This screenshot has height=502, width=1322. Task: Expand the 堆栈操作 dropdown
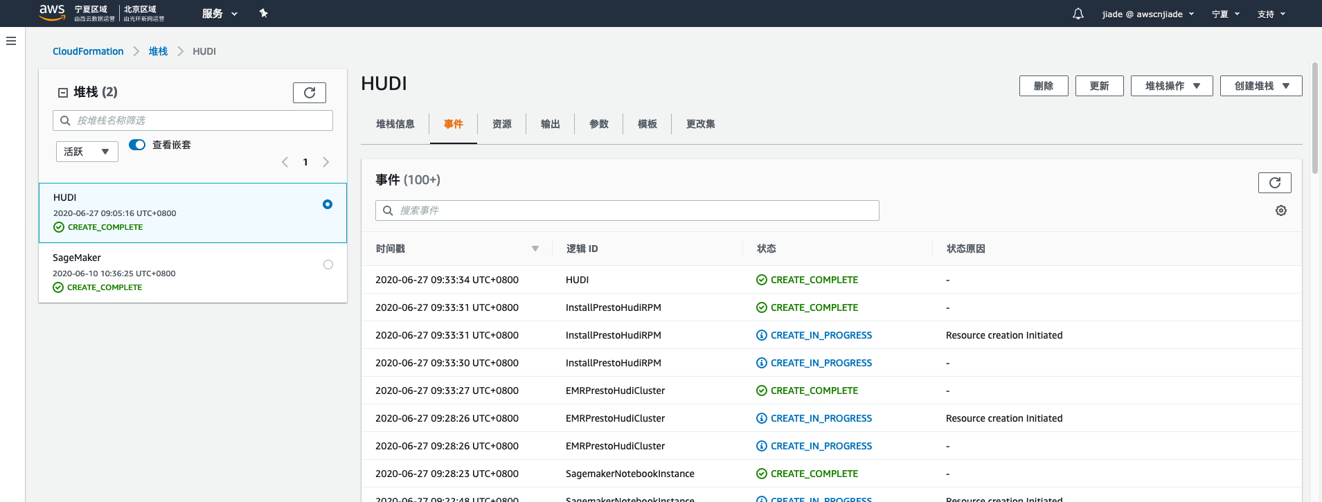point(1171,86)
